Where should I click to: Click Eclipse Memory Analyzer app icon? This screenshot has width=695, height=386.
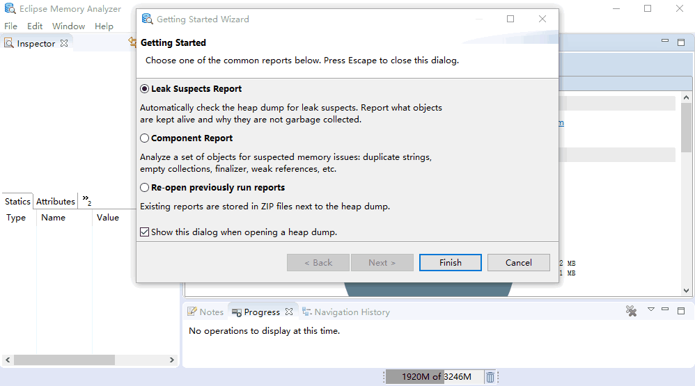[x=10, y=8]
